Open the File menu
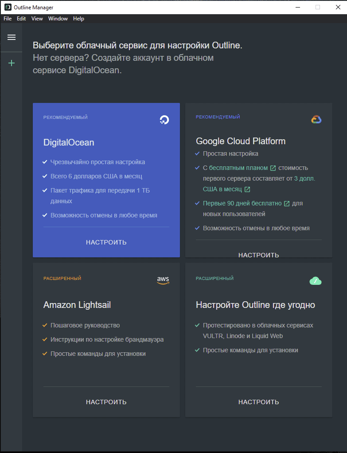This screenshot has width=347, height=453. pos(8,19)
